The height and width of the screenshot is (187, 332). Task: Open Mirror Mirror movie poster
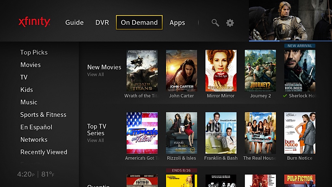221,71
